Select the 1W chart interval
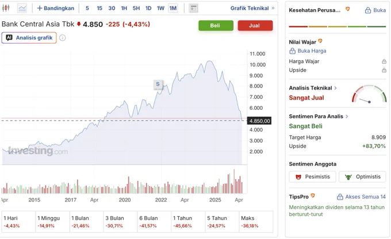The width and height of the screenshot is (391, 239). pyautogui.click(x=160, y=8)
